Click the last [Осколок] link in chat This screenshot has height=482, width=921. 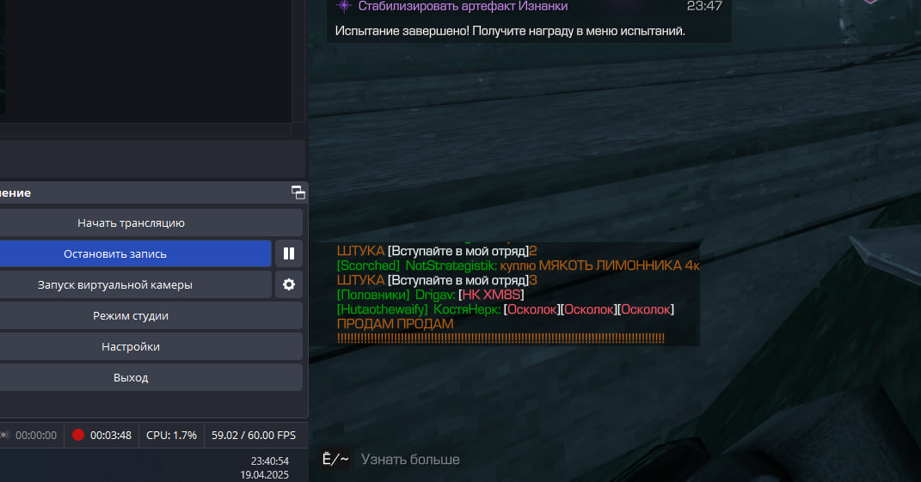coord(646,309)
